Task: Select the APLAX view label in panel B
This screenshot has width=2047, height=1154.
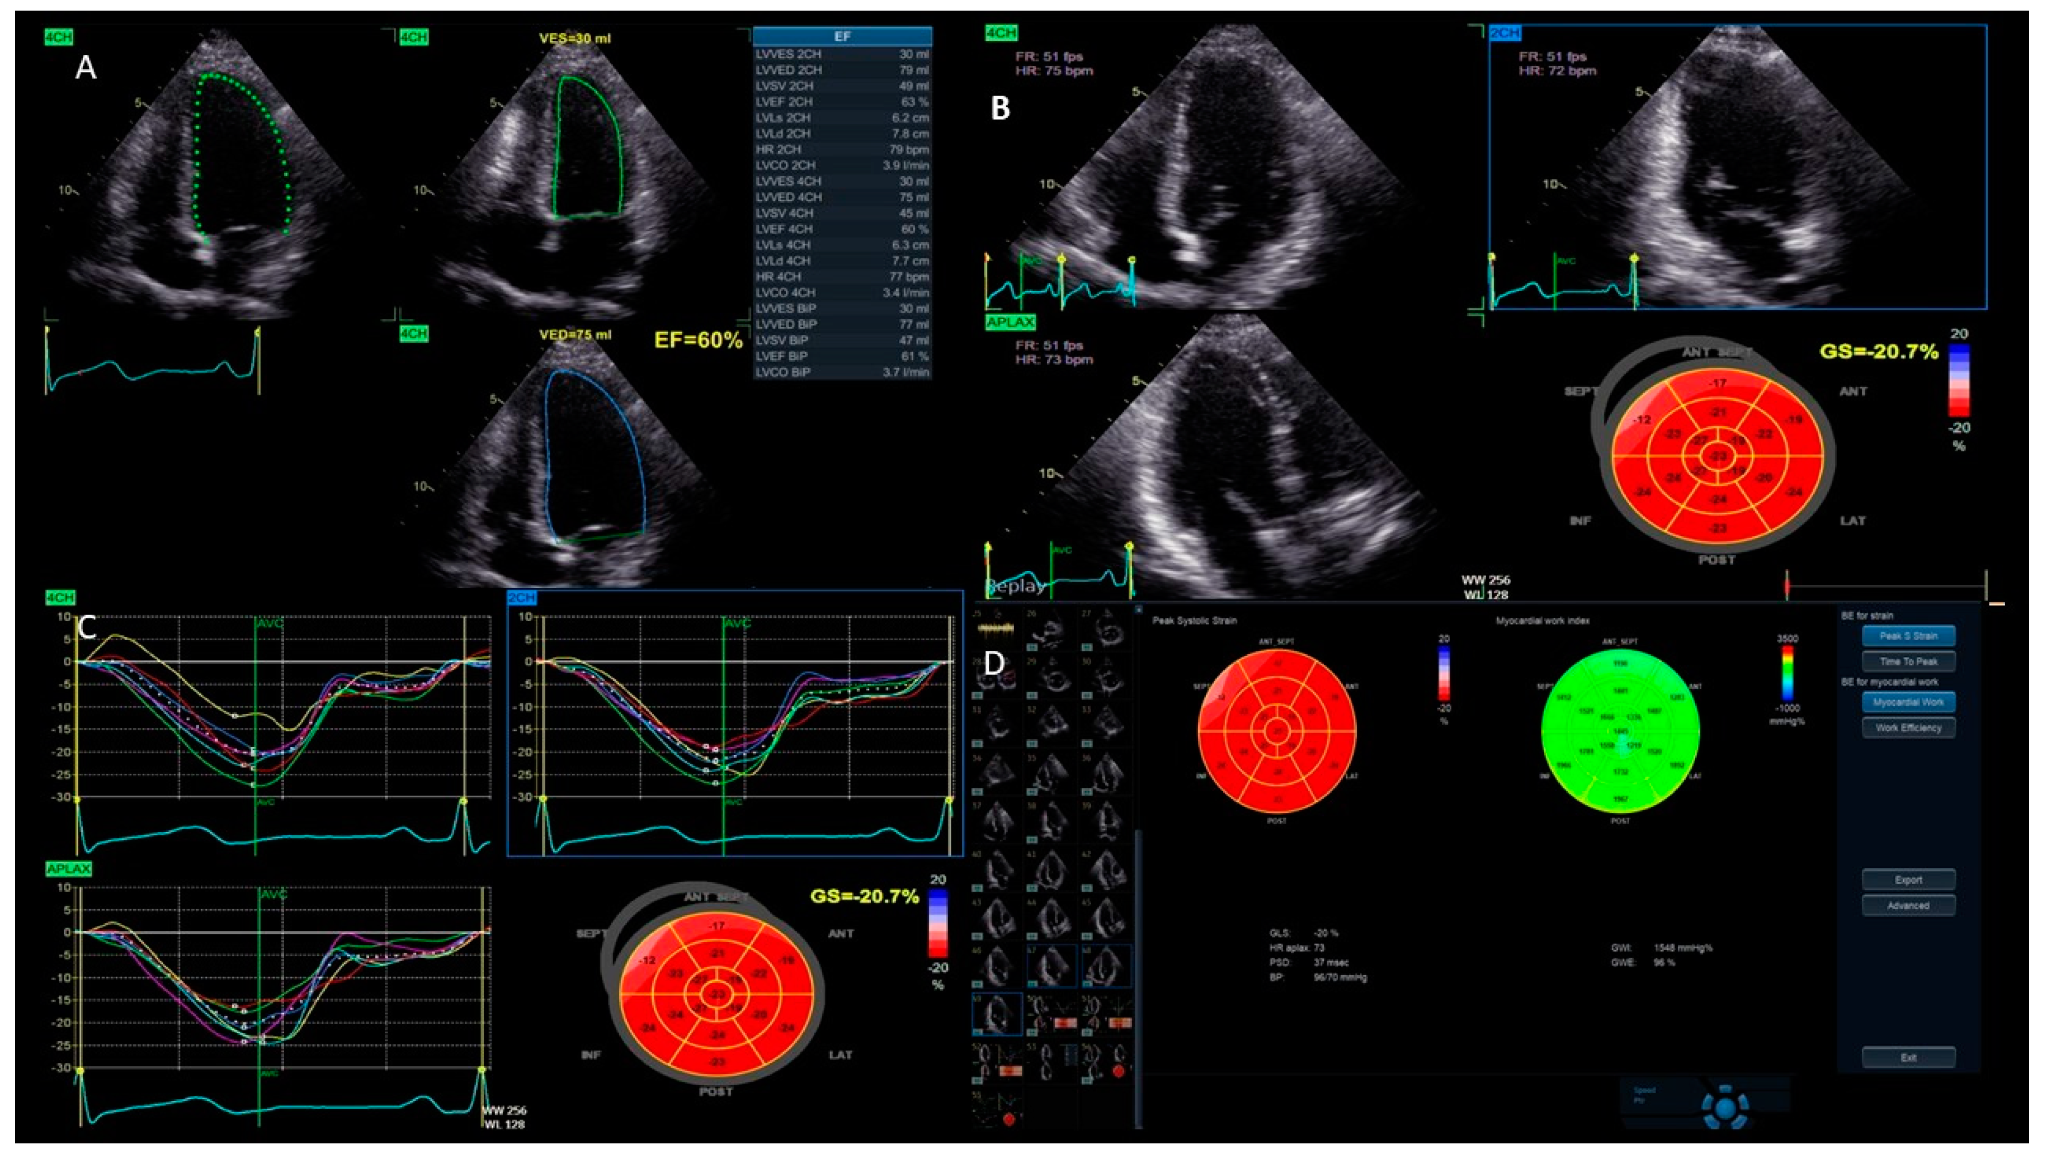Action: coord(1011,323)
